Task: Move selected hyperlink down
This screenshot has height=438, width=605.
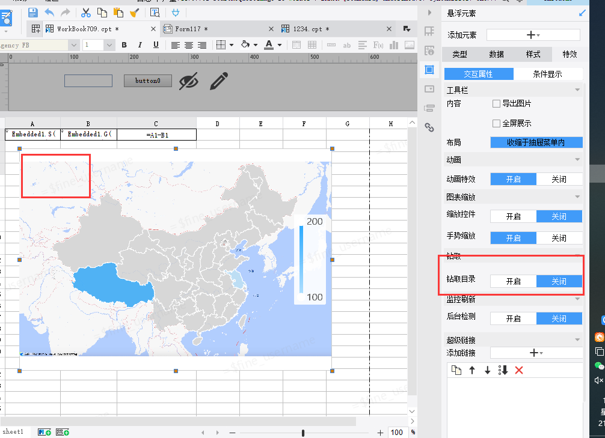Action: (487, 371)
